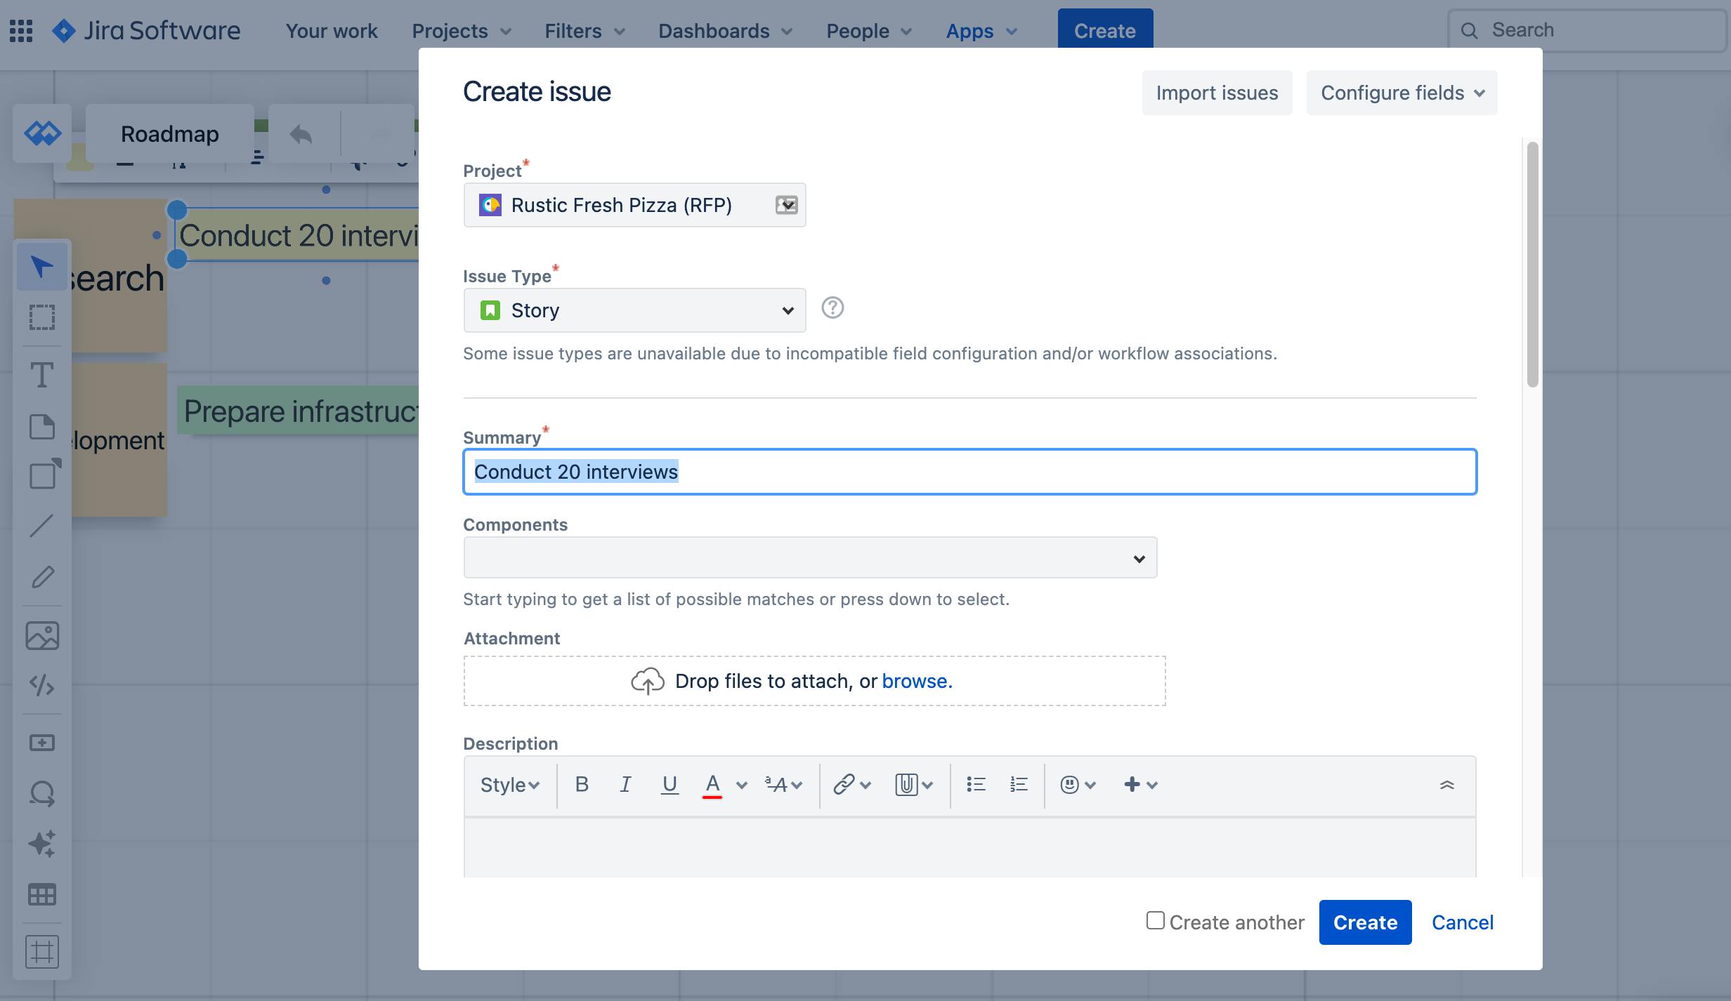This screenshot has width=1731, height=1001.
Task: Click the browse link for attachments
Action: click(917, 681)
